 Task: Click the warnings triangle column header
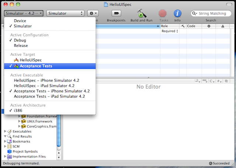tap(223, 26)
